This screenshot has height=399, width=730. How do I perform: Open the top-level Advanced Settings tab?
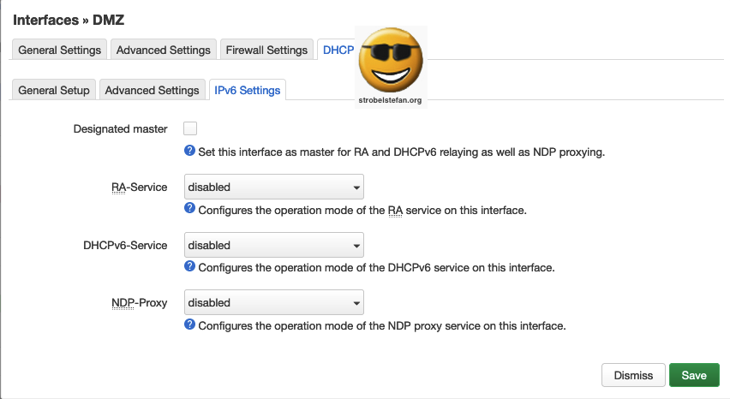coord(164,50)
